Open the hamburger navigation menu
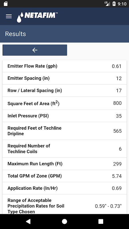 tap(9, 16)
